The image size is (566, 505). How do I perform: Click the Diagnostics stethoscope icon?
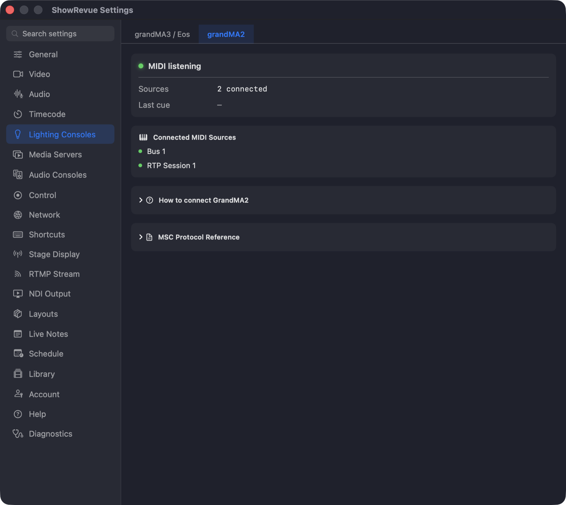coord(18,434)
